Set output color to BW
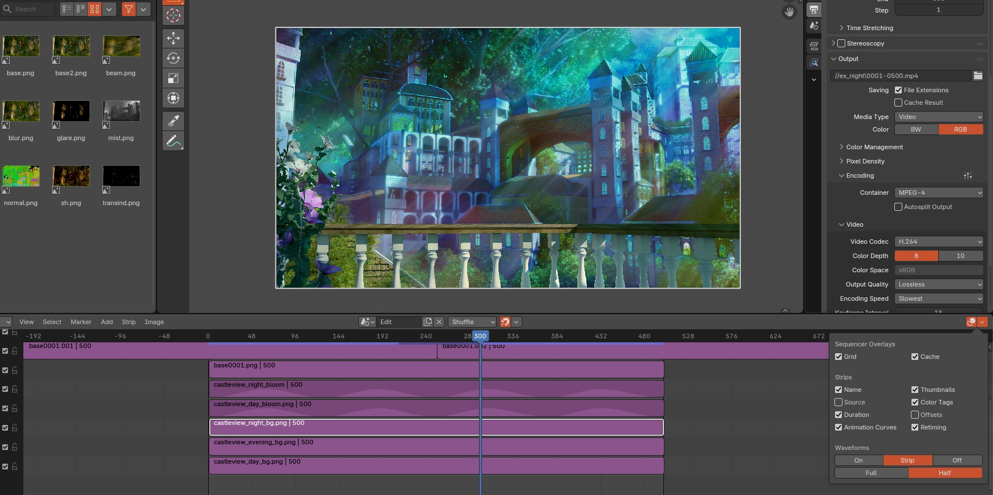Image resolution: width=993 pixels, height=495 pixels. pos(916,129)
